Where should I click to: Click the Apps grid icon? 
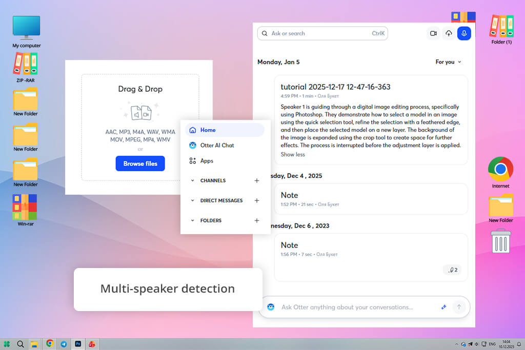point(193,161)
